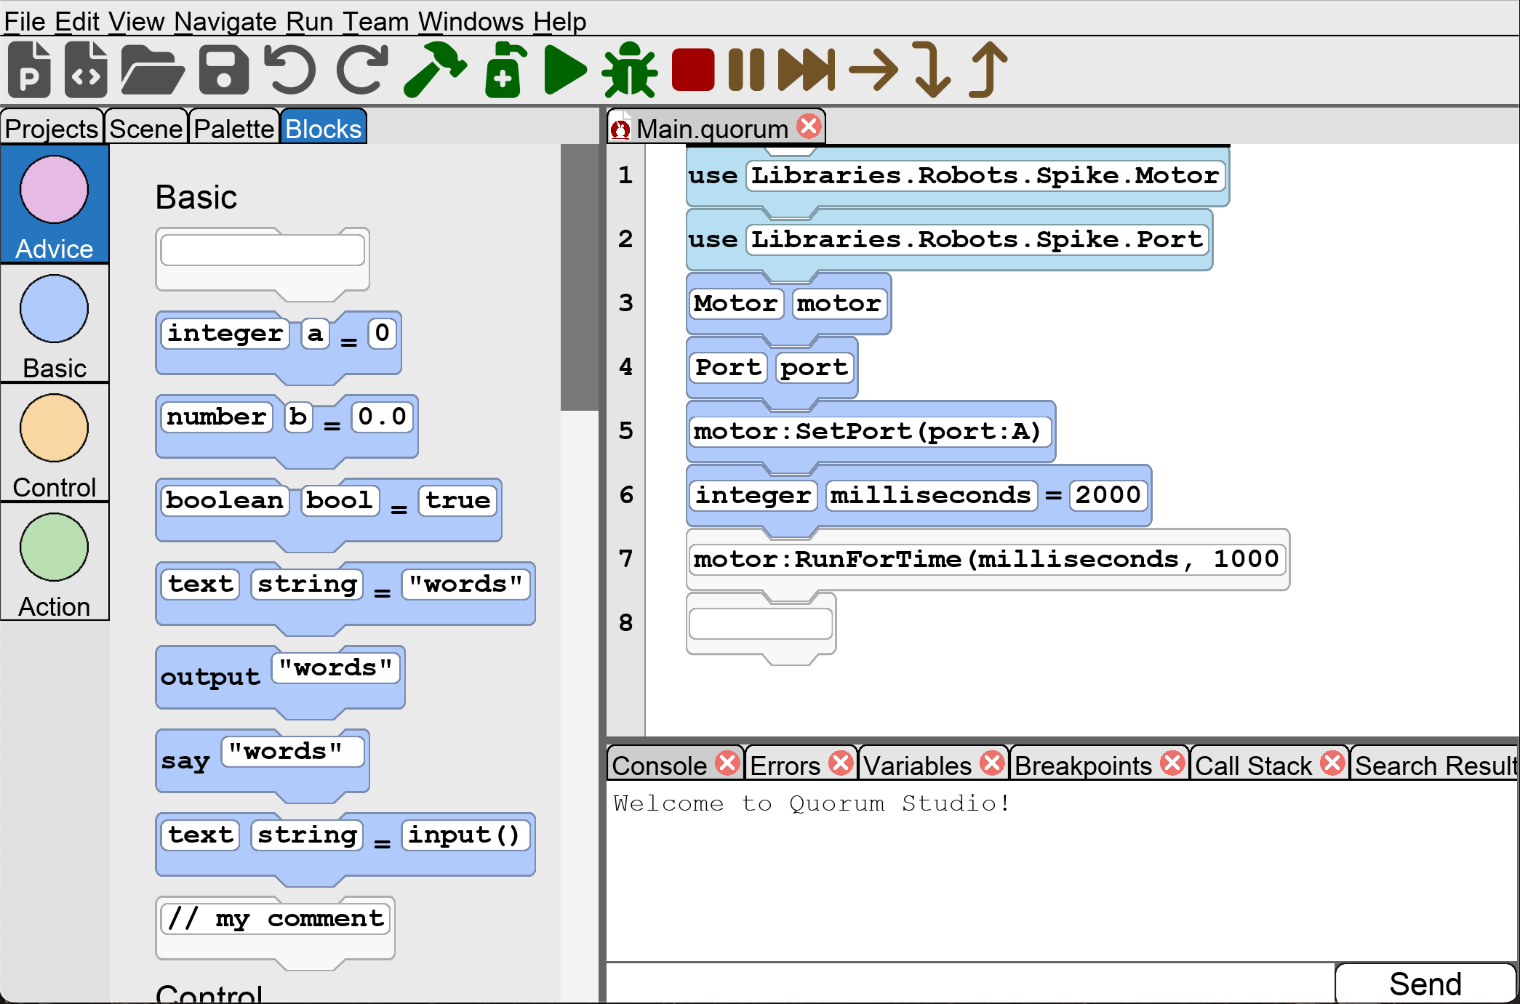Select the boolean bool = true palette block
This screenshot has width=1520, height=1004.
coord(329,514)
